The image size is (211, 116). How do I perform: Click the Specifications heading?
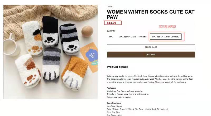point(114,103)
